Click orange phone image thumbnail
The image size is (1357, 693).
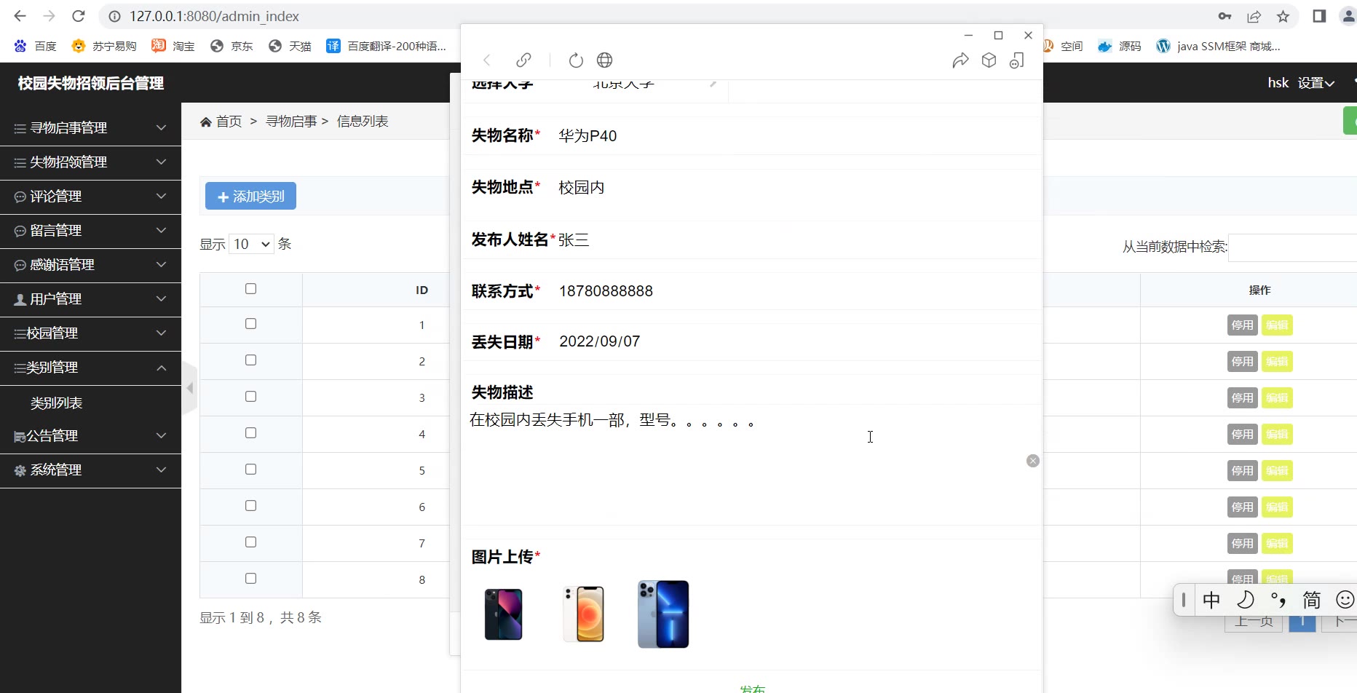(584, 614)
